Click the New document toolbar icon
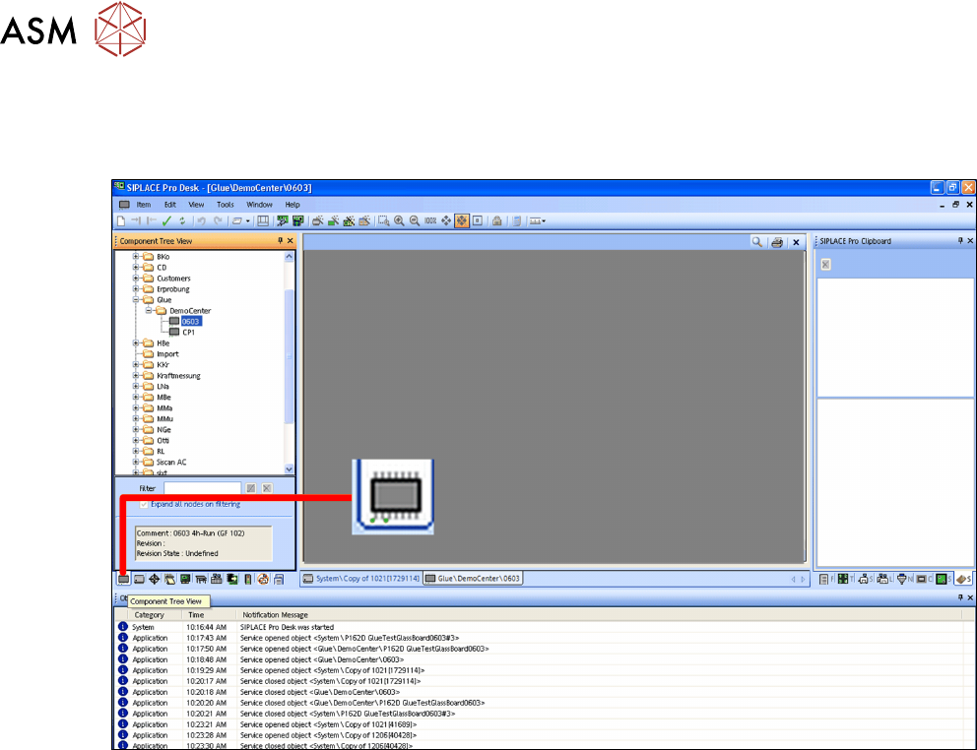Viewport: 977px width, 750px height. coord(121,221)
